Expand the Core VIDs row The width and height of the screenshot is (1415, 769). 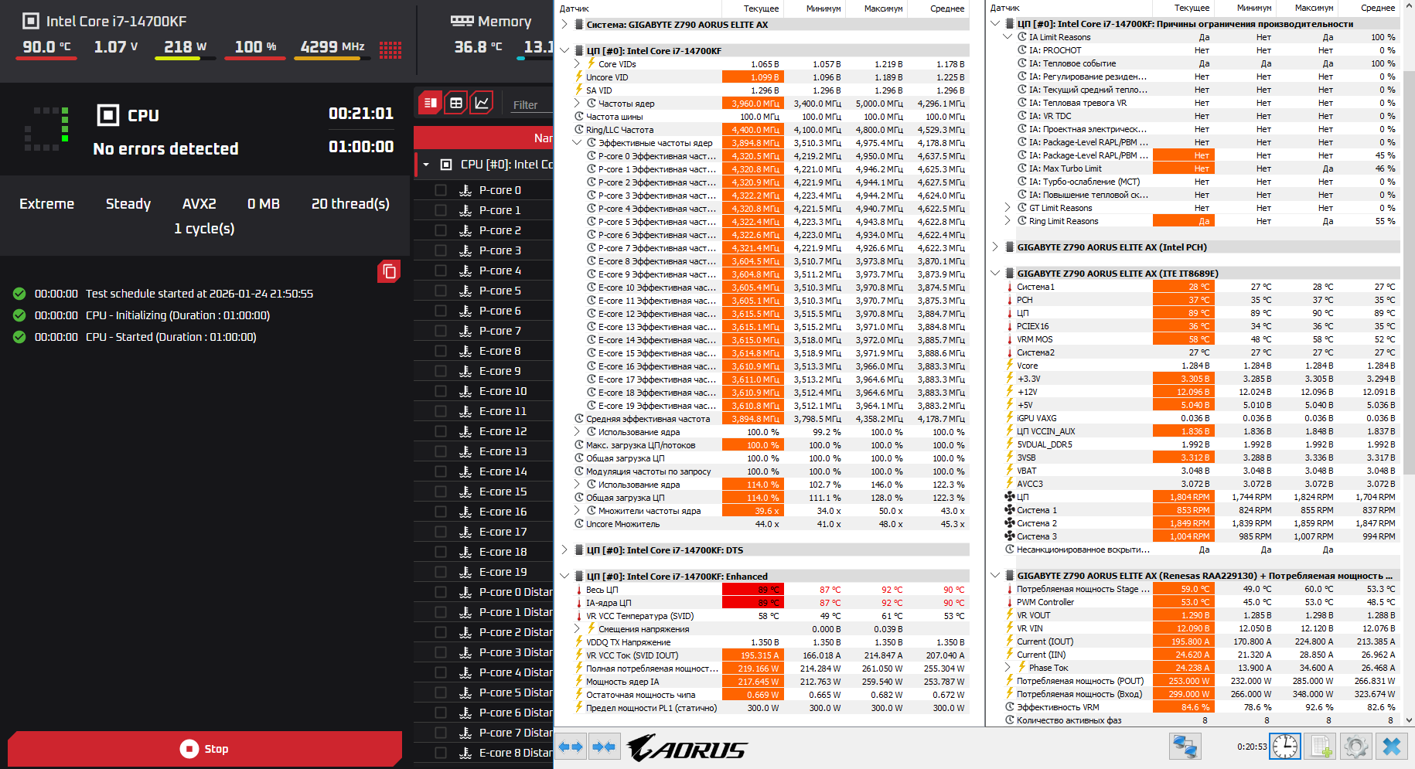pos(577,64)
